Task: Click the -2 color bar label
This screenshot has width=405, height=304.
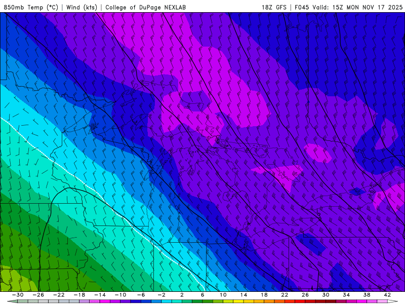Action: click(161, 295)
